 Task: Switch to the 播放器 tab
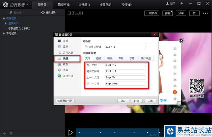point(42,5)
